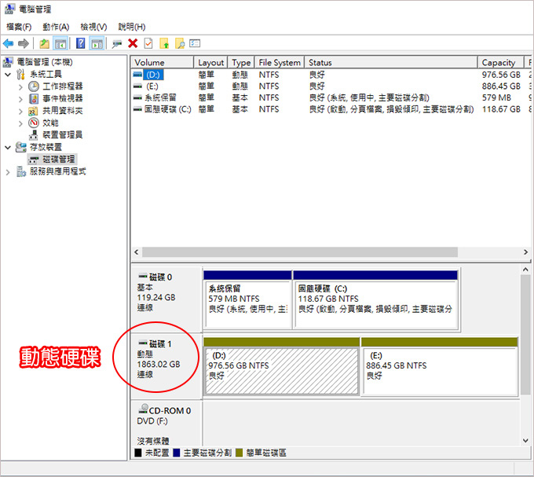Click right arrow of horizontal scrollbar
Viewport: 534px width, 477px height.
click(526, 252)
